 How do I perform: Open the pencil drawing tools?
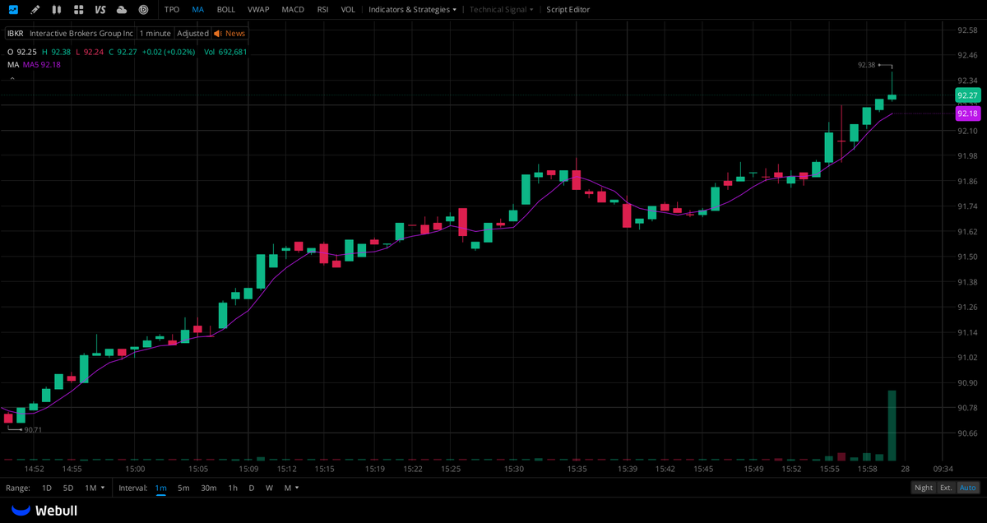35,10
